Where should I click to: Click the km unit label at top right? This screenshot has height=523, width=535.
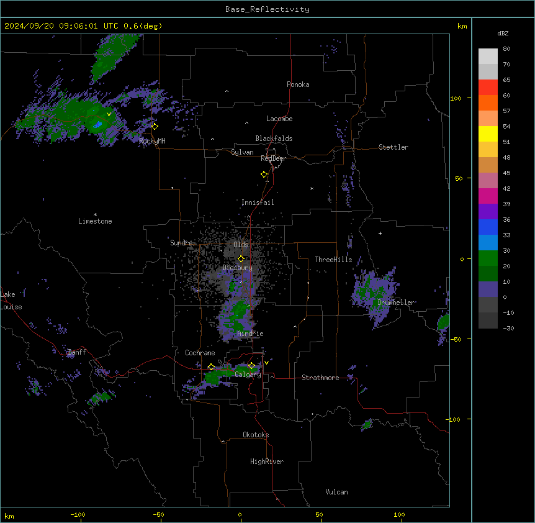pyautogui.click(x=462, y=26)
